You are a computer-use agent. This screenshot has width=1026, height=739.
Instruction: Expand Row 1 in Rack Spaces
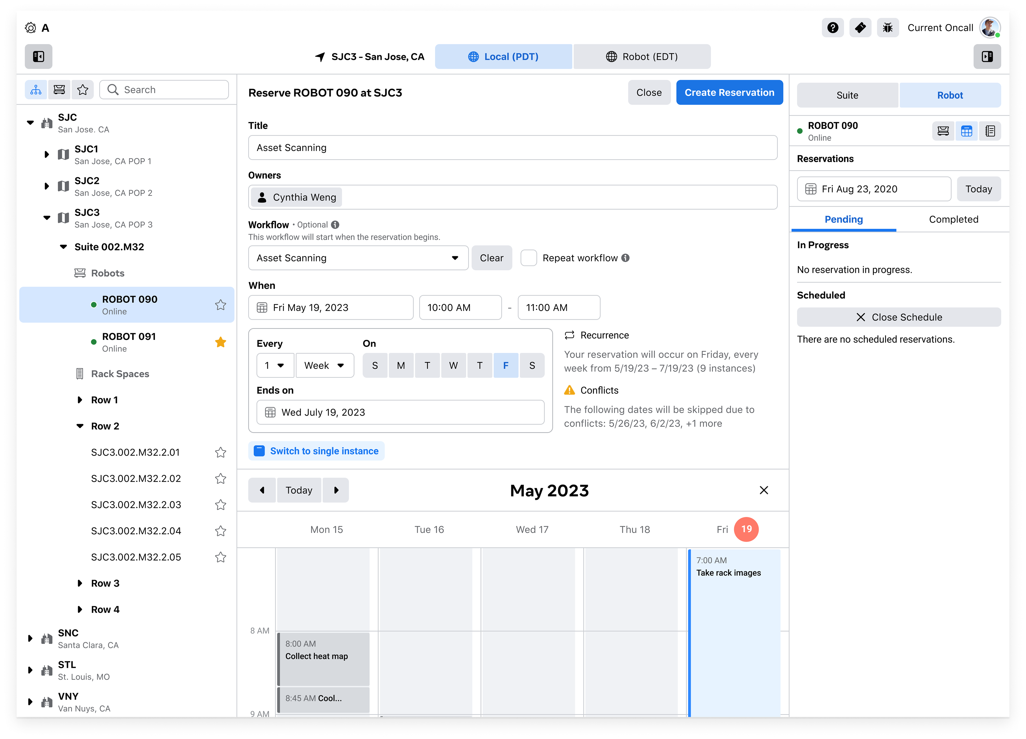[x=80, y=400]
